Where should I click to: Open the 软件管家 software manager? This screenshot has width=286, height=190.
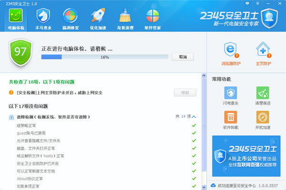(x=153, y=19)
